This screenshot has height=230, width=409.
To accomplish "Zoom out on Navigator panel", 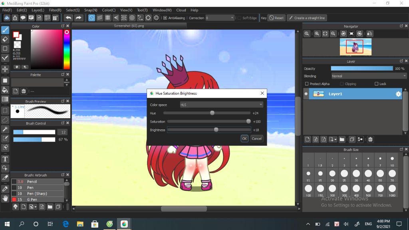I will point(333,34).
